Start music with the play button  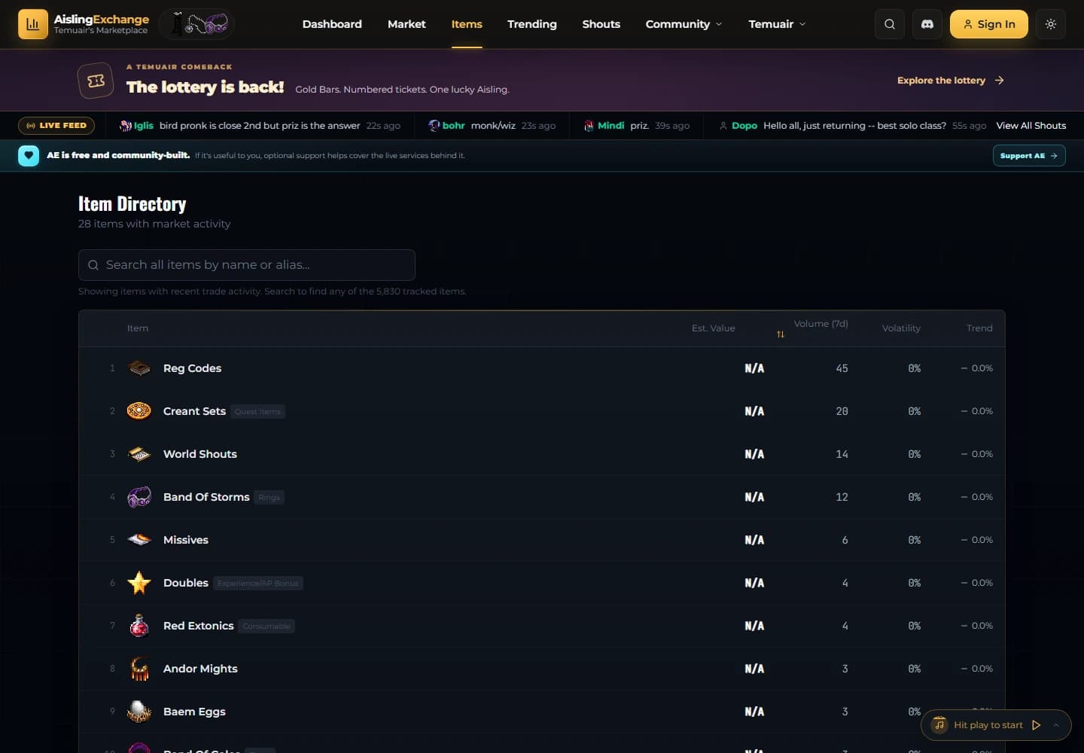pyautogui.click(x=1037, y=725)
